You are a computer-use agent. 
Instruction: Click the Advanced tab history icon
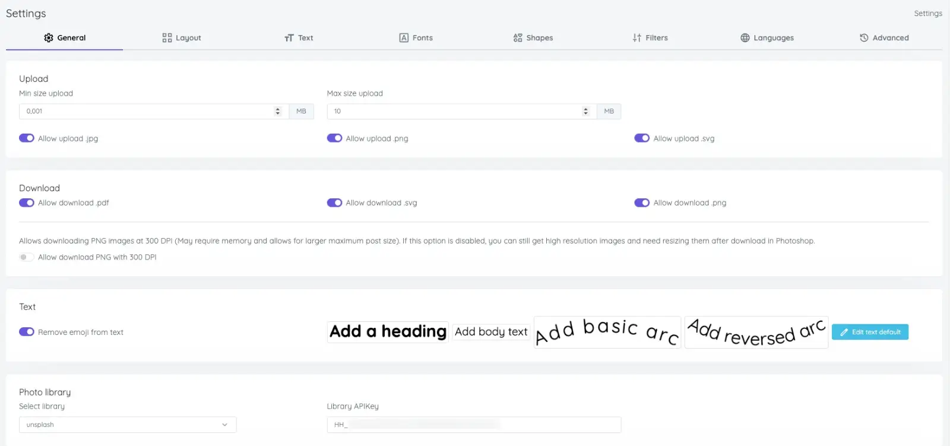(x=864, y=38)
